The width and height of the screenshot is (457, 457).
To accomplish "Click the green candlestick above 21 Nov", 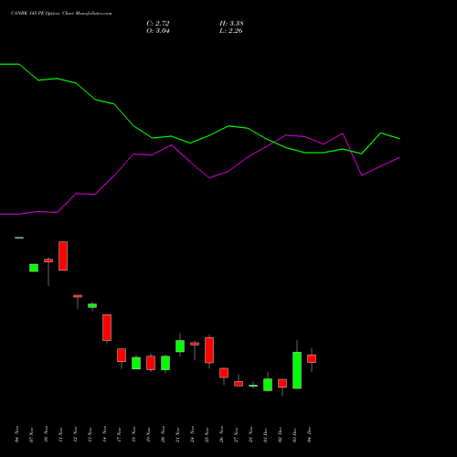I will point(180,346).
